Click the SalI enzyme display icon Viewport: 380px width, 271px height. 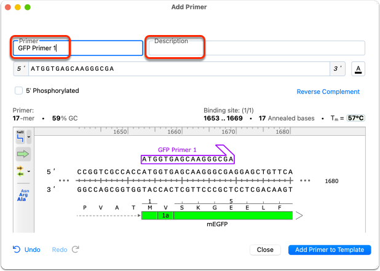click(x=20, y=137)
